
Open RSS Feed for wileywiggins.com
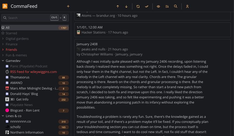(33, 72)
